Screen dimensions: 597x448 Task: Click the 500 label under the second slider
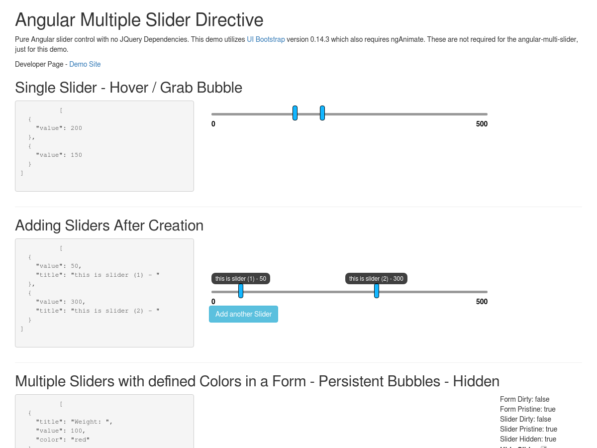[482, 302]
